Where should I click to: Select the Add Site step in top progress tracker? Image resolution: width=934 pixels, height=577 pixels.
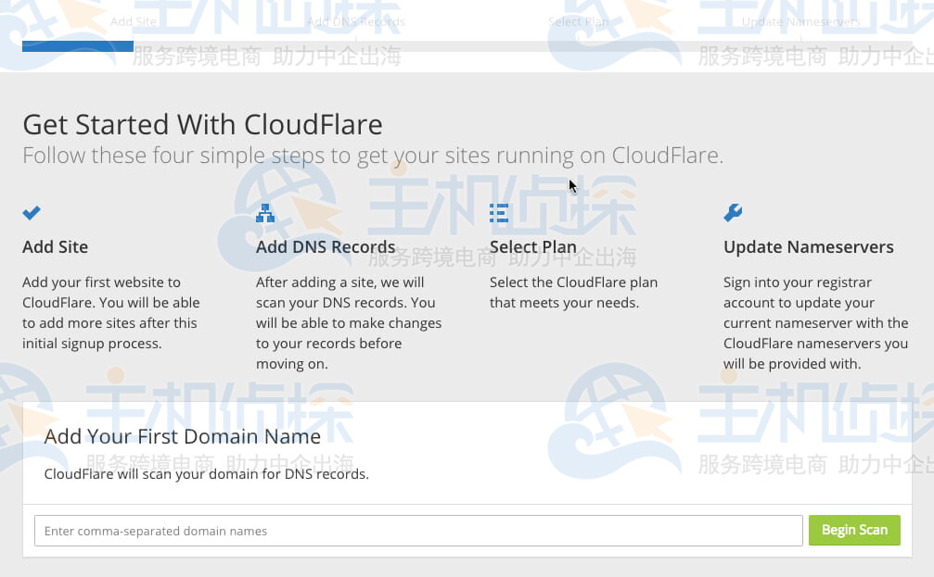(x=134, y=20)
